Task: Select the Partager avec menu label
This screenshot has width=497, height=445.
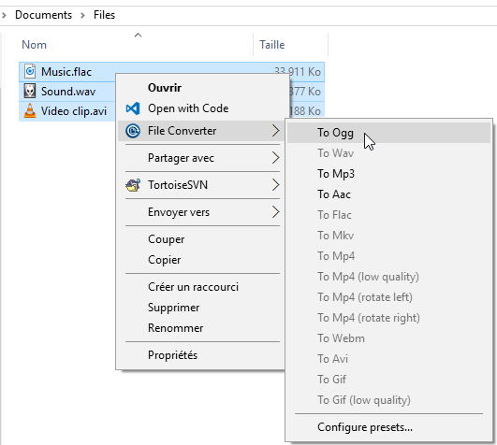Action: point(181,158)
